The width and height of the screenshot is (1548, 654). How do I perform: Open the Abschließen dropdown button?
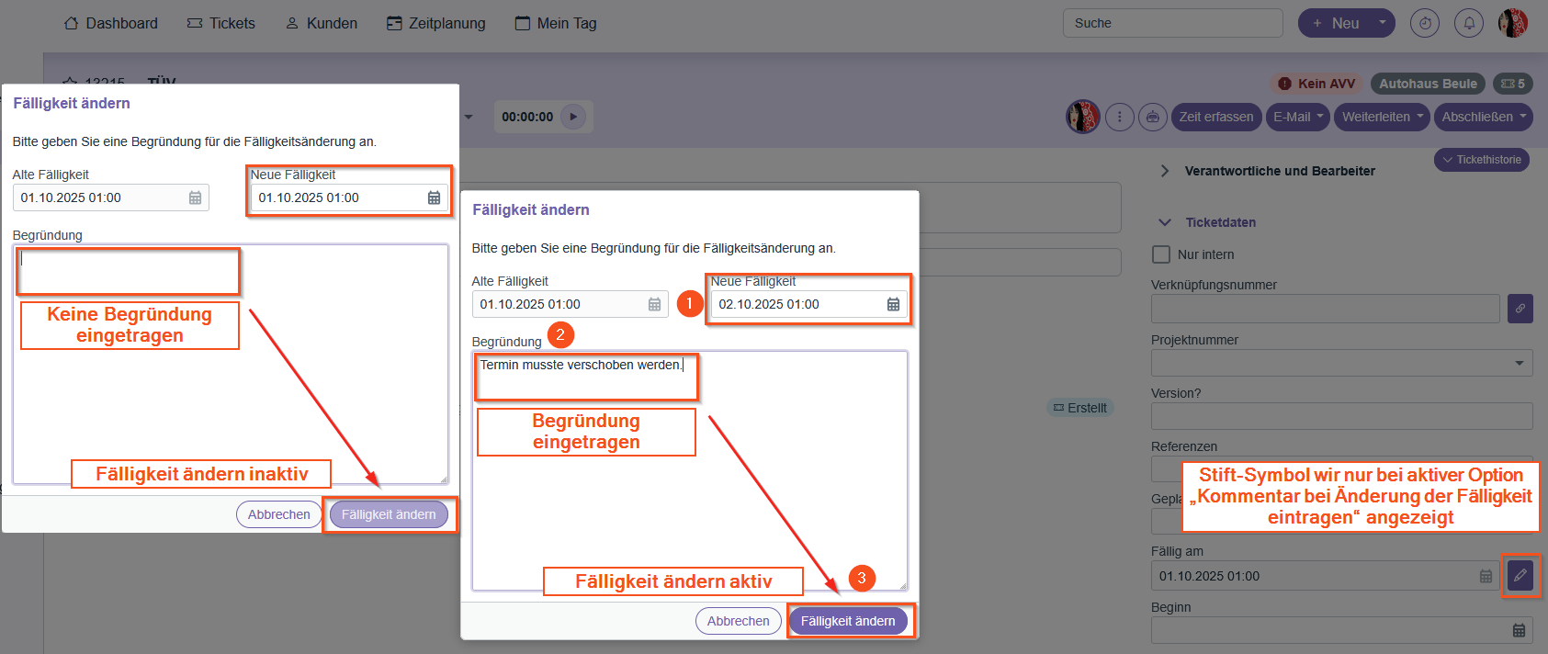tap(1484, 117)
